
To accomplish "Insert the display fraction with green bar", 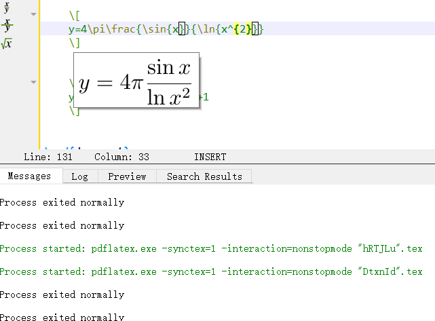I will (x=7, y=25).
